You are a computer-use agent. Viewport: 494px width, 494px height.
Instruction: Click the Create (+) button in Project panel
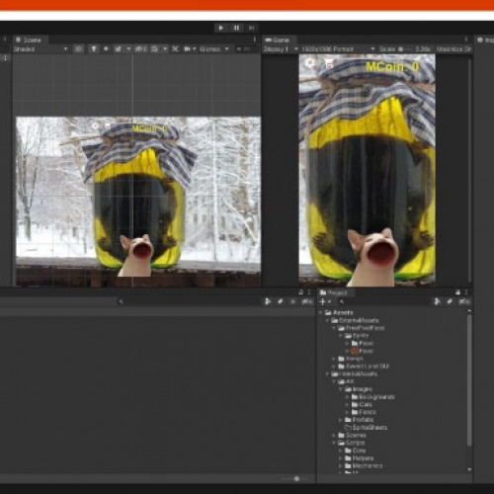[325, 301]
